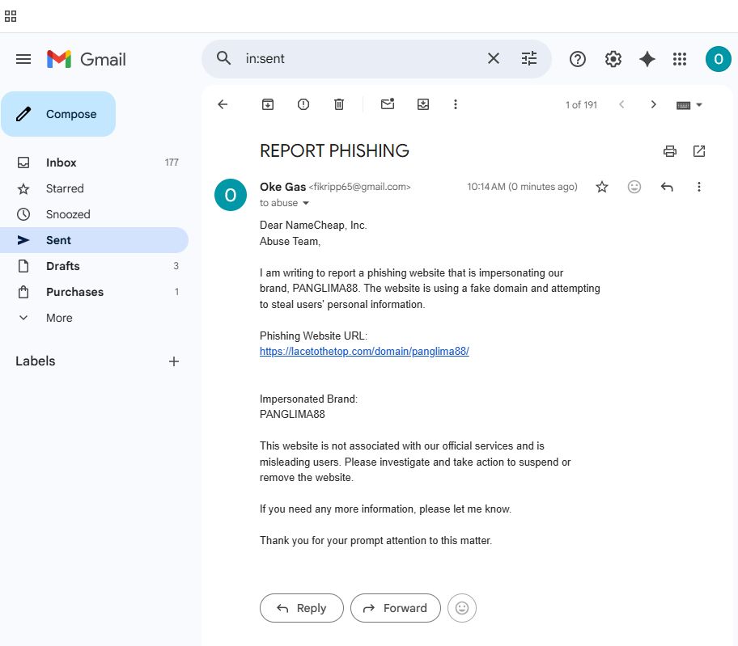Screen dimensions: 738x646
Task: Show recipient details next to abuse
Action: [x=306, y=203]
